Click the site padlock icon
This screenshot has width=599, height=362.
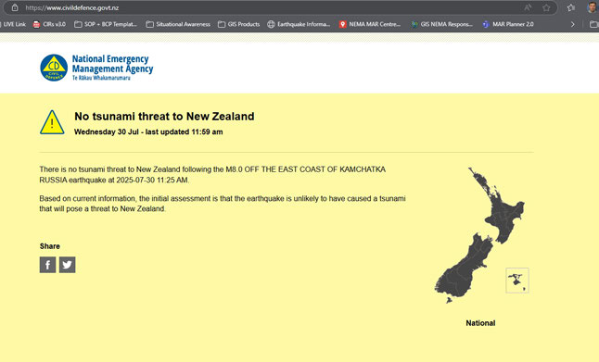[x=15, y=7]
